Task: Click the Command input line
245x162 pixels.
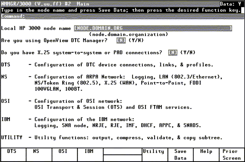Action: coord(135,16)
